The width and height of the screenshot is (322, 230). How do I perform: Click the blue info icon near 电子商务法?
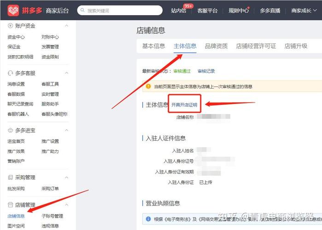pos(148,219)
